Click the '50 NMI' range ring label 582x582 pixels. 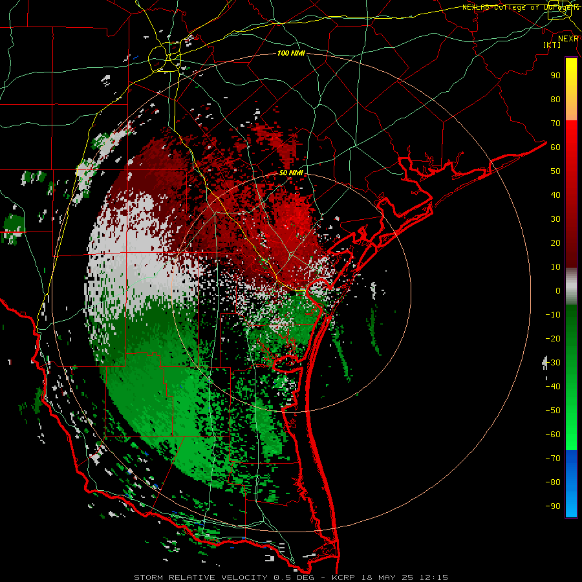pyautogui.click(x=291, y=173)
